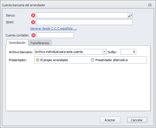This screenshot has height=128, width=156.
Task: Open Generar desde C.C.C española link
Action: pyautogui.click(x=53, y=28)
